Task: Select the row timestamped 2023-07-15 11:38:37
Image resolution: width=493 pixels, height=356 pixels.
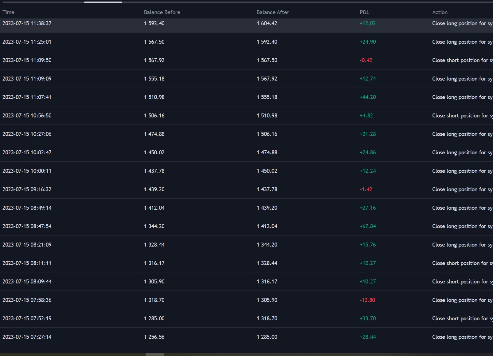Action: (27, 23)
